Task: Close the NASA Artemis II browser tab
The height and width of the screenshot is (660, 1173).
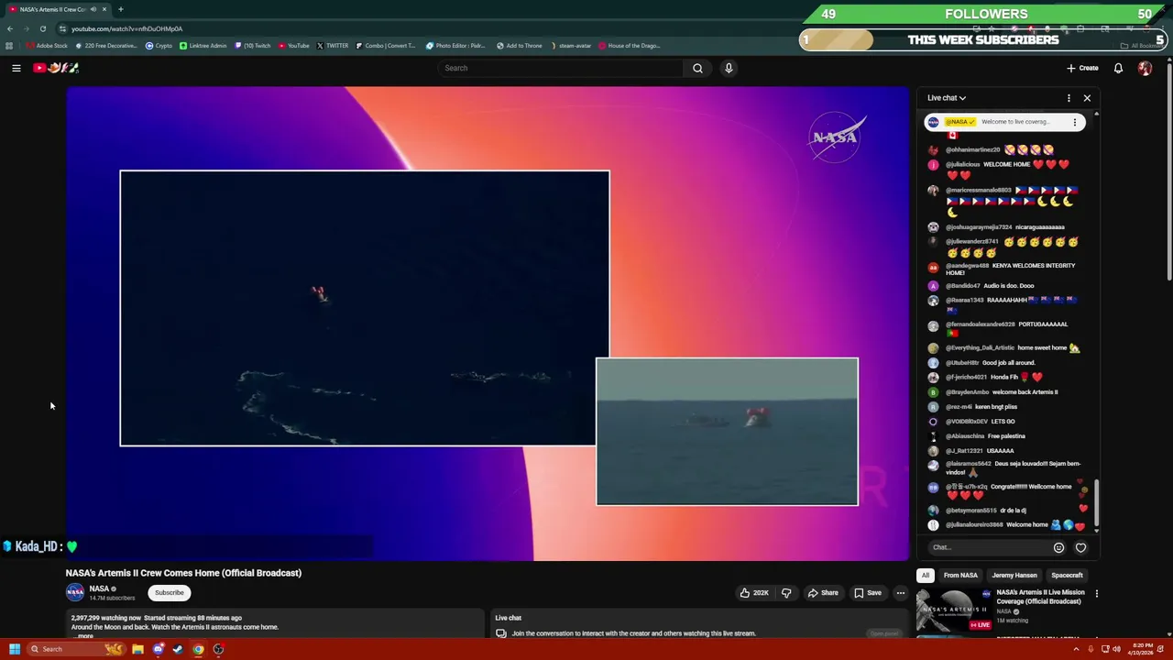Action: click(104, 9)
